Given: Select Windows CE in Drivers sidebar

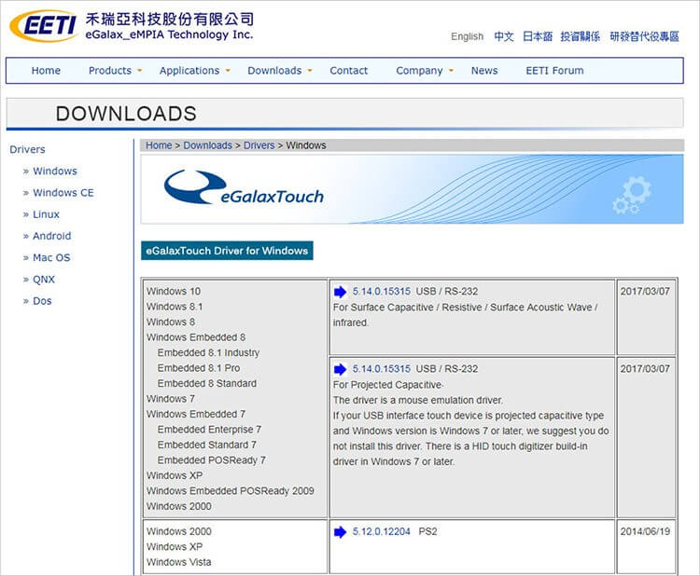Looking at the screenshot, I should [x=63, y=193].
